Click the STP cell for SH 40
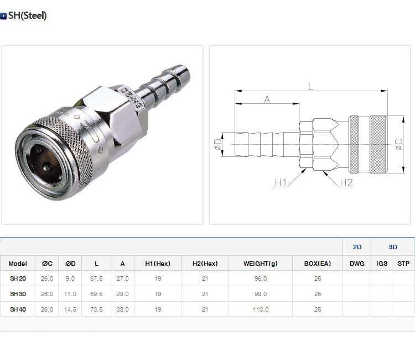The image size is (415, 358). coord(403,309)
